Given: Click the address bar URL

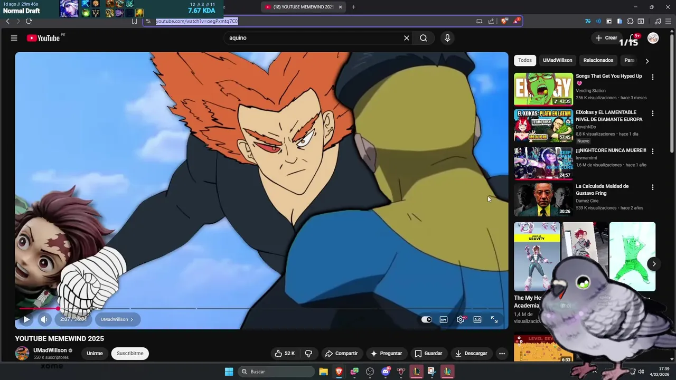Looking at the screenshot, I should [196, 21].
